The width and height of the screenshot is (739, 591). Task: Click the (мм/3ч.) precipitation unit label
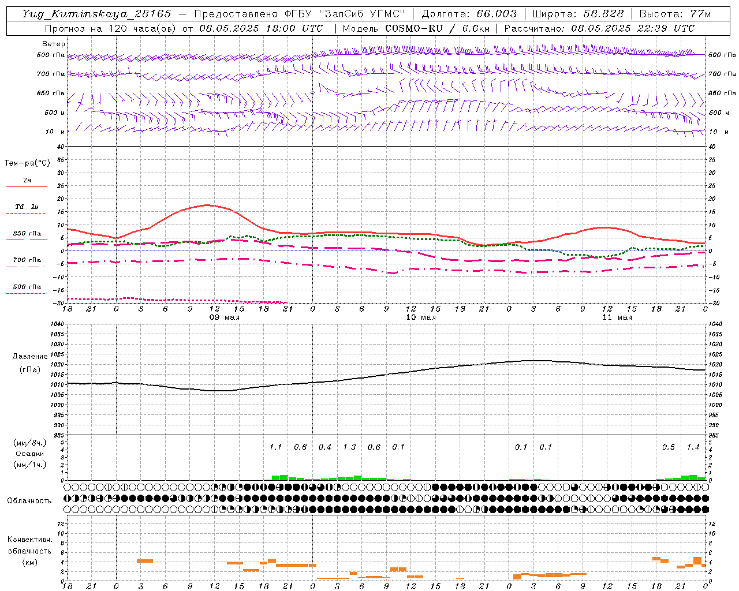30,443
